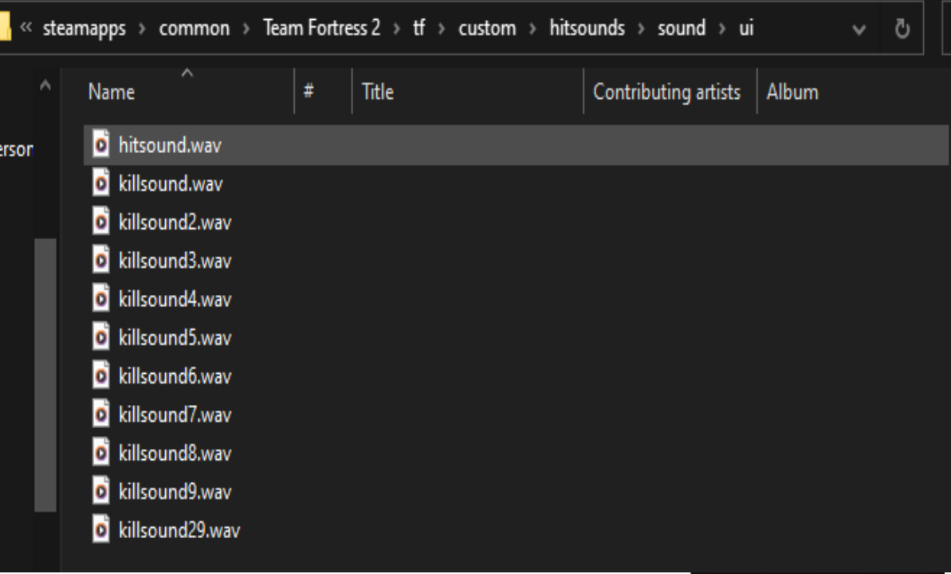Click the killsound7.wav audio icon
951x574 pixels.
click(99, 414)
